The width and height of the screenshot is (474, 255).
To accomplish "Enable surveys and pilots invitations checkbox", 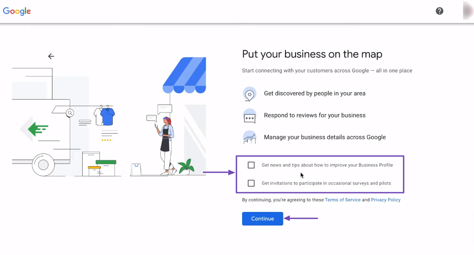I will (251, 183).
